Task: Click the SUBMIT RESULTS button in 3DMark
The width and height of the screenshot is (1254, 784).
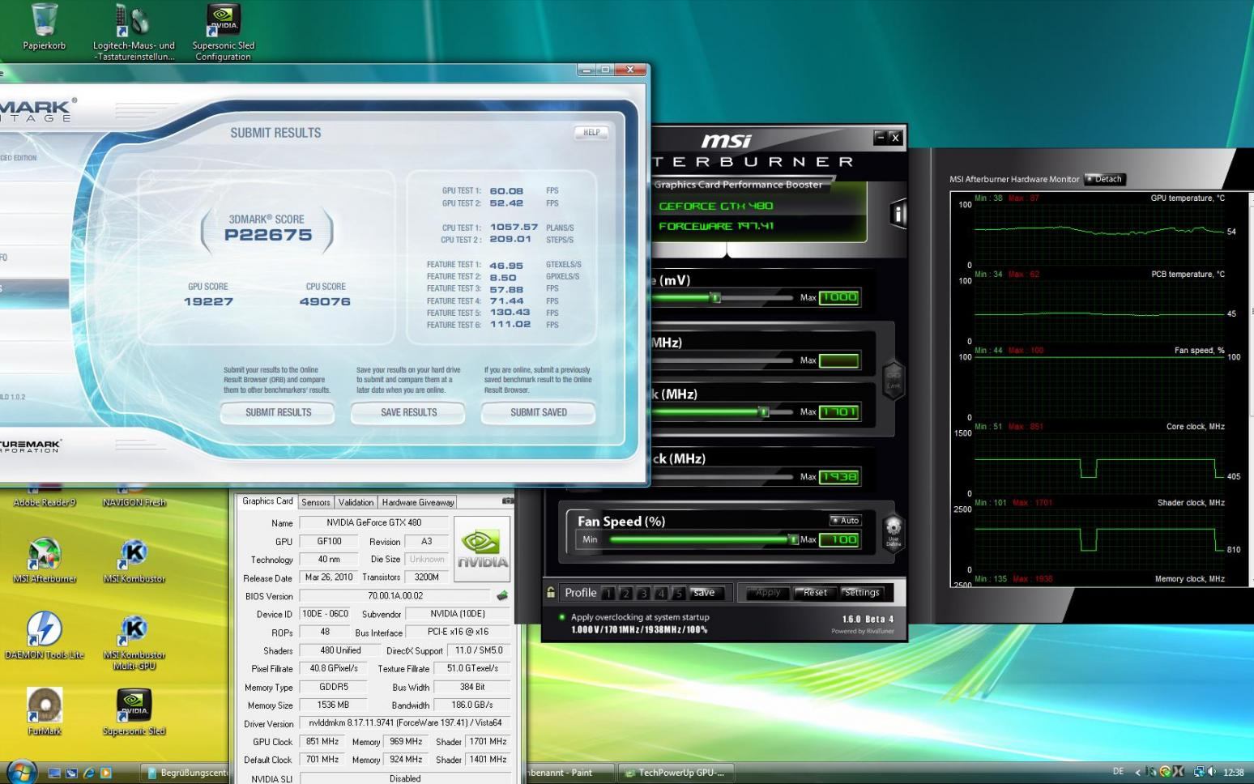Action: [278, 412]
